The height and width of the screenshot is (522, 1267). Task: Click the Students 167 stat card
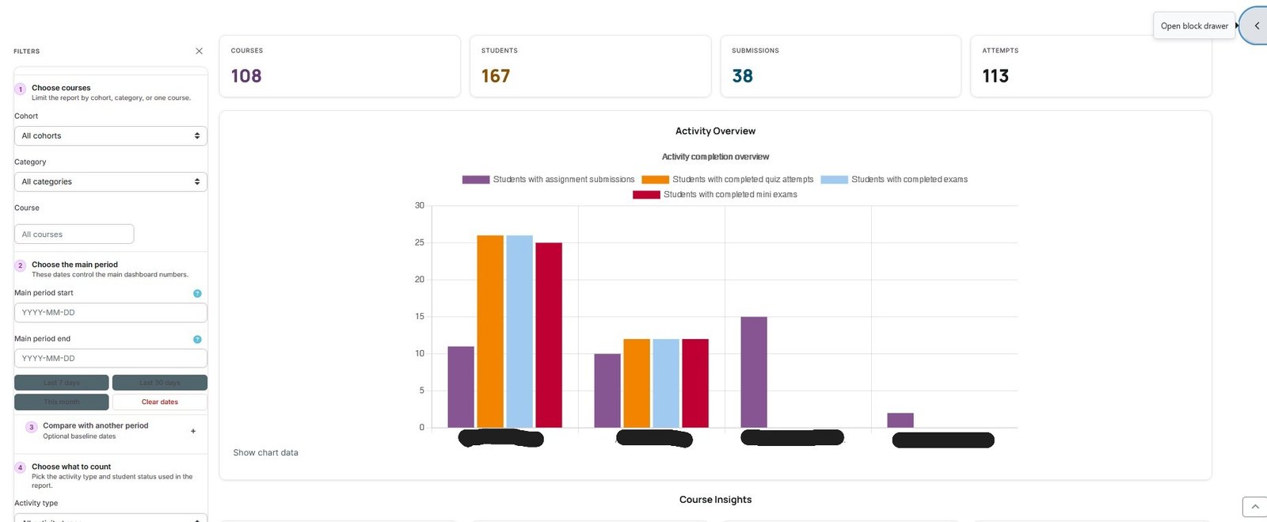[590, 66]
